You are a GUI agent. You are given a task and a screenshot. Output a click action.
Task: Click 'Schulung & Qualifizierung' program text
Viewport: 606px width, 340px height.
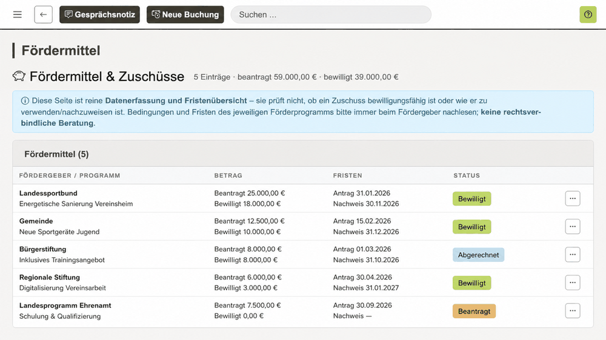[x=60, y=316]
